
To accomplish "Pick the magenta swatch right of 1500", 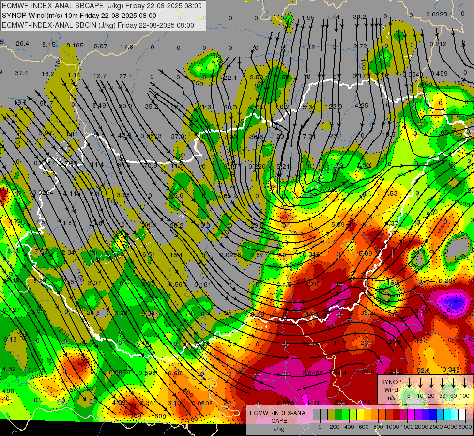I will pos(411,414).
